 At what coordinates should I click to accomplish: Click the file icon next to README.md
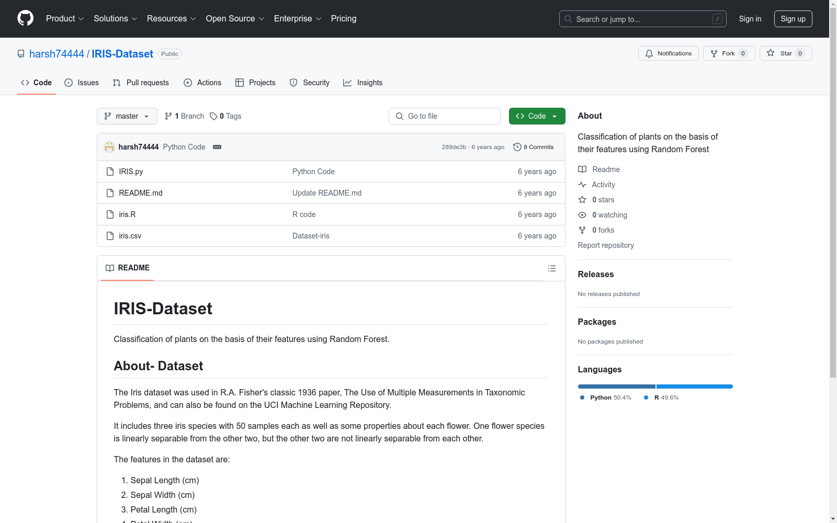(x=110, y=193)
